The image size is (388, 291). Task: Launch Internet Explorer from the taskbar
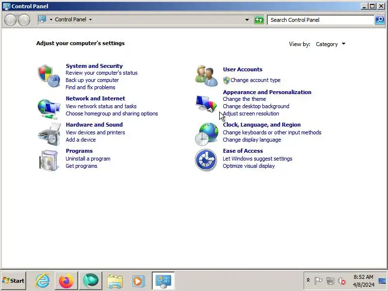coord(42,281)
